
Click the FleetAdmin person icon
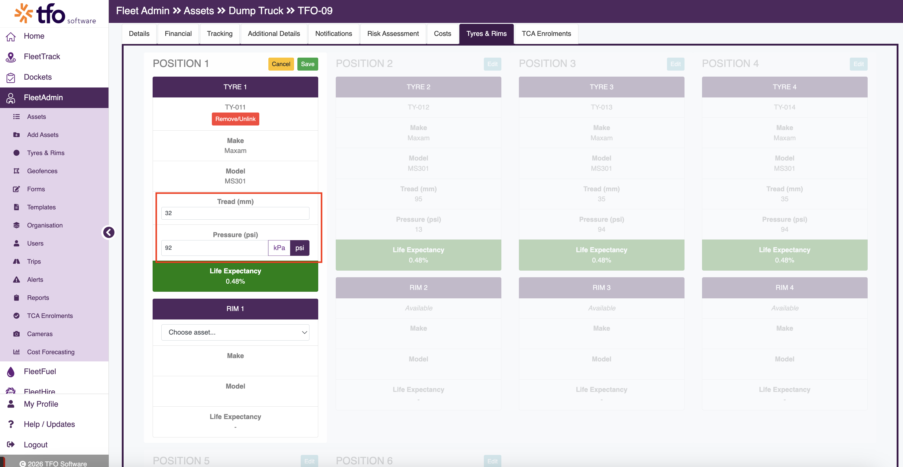coord(11,98)
